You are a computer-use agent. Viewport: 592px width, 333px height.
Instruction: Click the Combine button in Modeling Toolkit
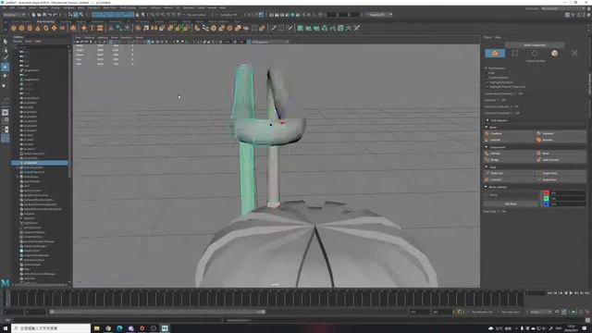(x=510, y=133)
